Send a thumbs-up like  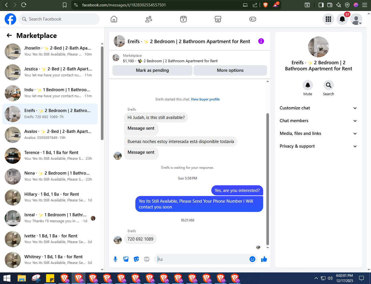[264, 259]
